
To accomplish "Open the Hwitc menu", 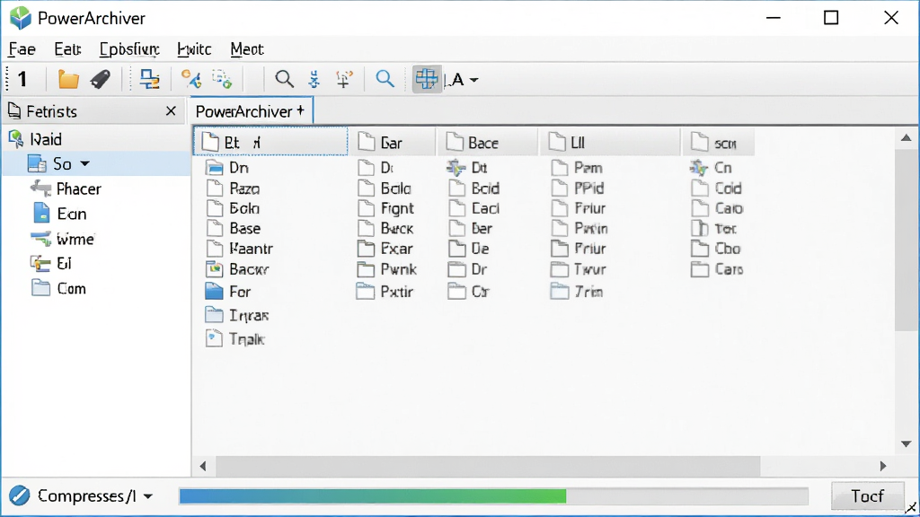I will click(x=194, y=49).
